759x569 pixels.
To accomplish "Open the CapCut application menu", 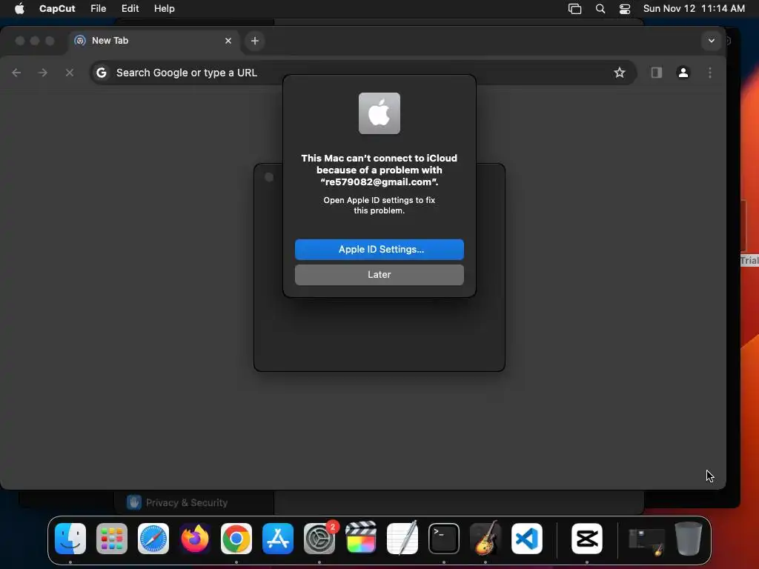I will click(57, 9).
